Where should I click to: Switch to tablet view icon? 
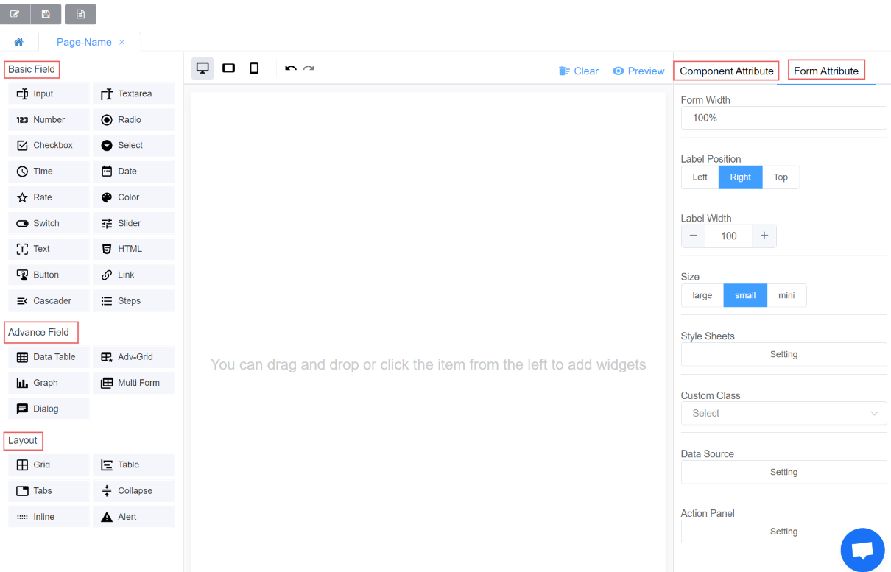click(228, 68)
